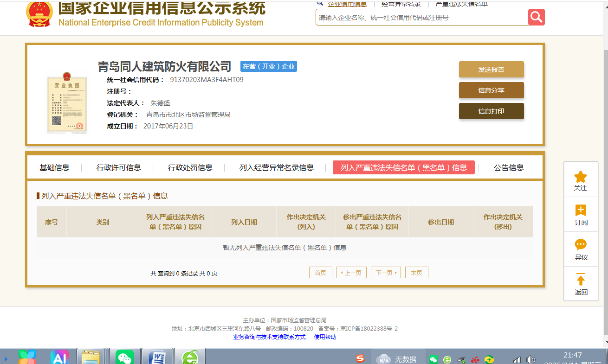
Task: Click the taskbar clock showing 21:47
Action: tap(573, 355)
